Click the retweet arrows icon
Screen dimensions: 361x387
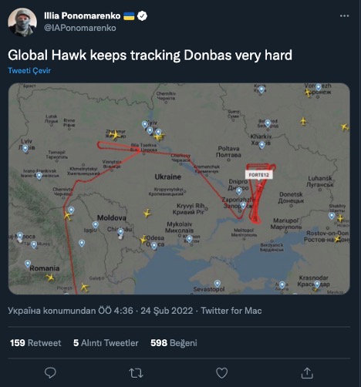[136, 373]
